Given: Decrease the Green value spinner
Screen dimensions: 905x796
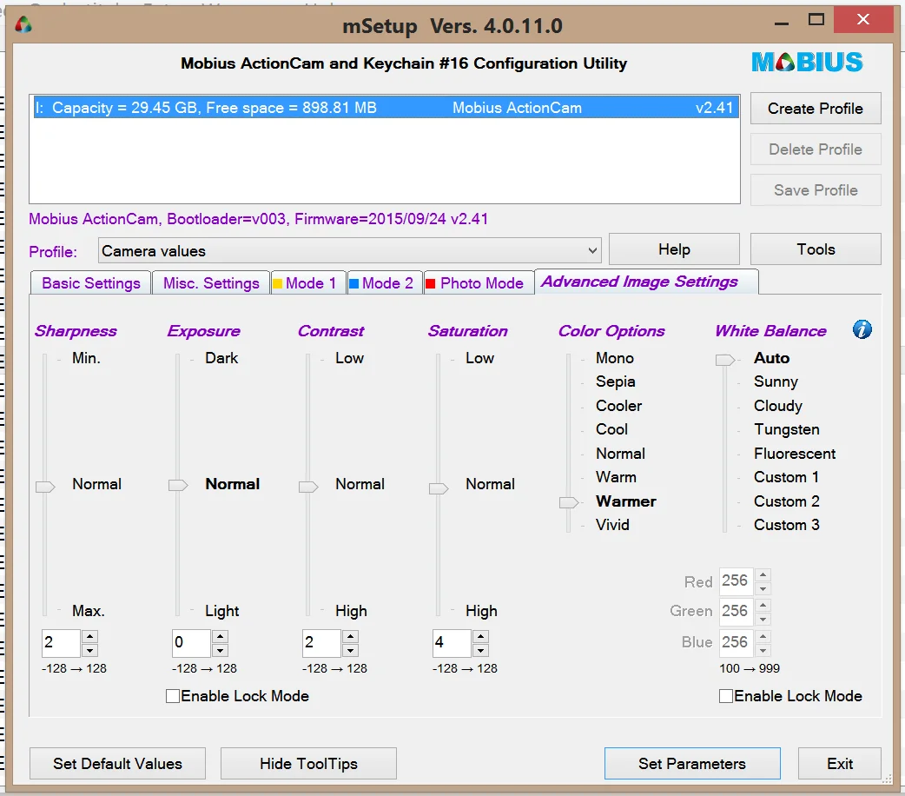Looking at the screenshot, I should click(x=763, y=620).
